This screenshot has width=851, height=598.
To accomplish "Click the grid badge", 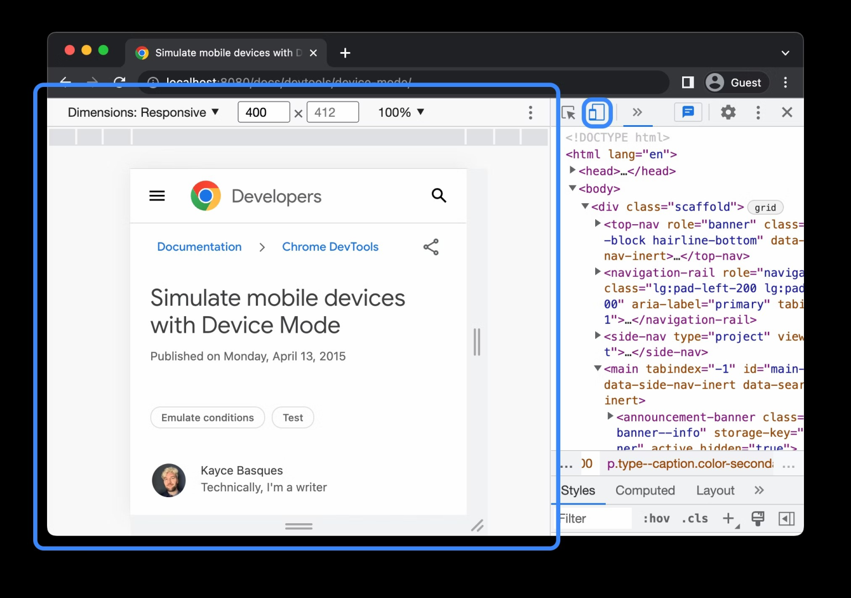I will [765, 208].
